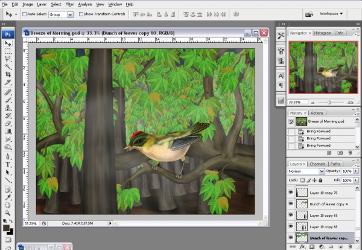This screenshot has width=362, height=250.
Task: Create new snapshot in History panel
Action: [x=340, y=153]
